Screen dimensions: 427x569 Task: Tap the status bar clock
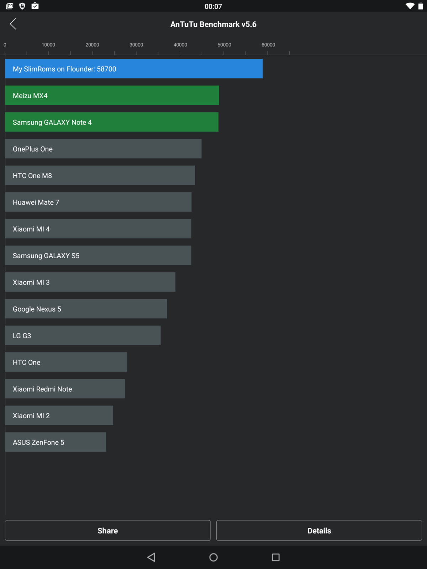coord(213,6)
